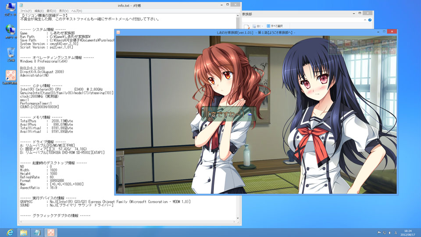Open the volume speaker tray icon
This screenshot has height=237, width=421.
390,233
